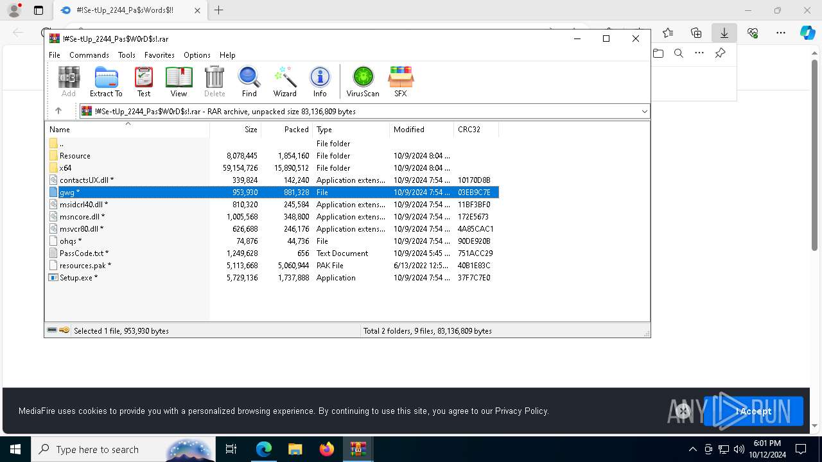822x462 pixels.
Task: Select PassCode.txt file
Action: 273,253
